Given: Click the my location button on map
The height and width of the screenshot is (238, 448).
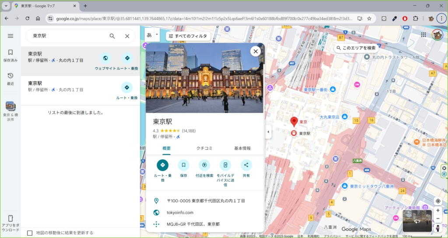Looking at the screenshot, I should (438, 201).
